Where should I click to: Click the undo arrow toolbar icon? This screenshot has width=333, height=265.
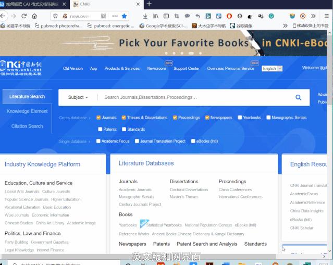(x=198, y=16)
